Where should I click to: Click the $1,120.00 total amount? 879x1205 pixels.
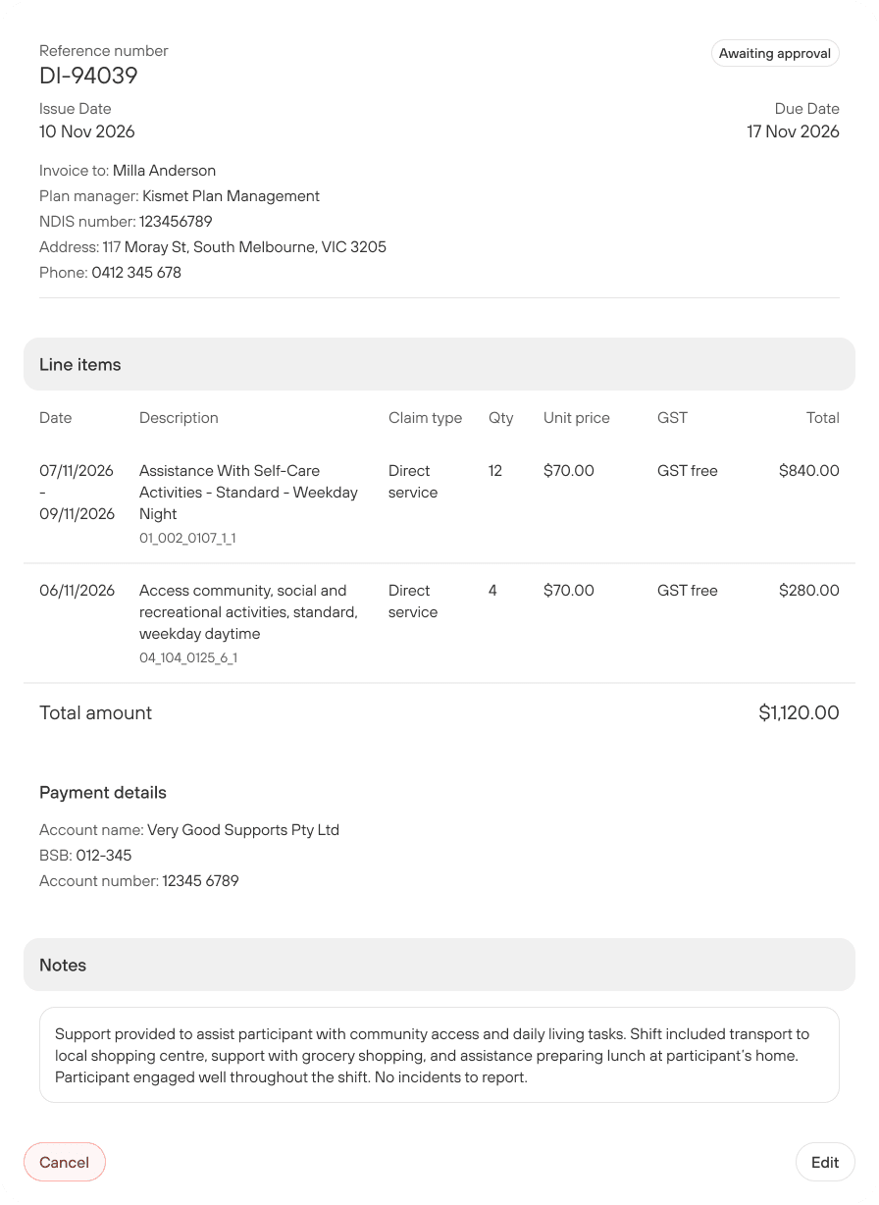point(799,712)
